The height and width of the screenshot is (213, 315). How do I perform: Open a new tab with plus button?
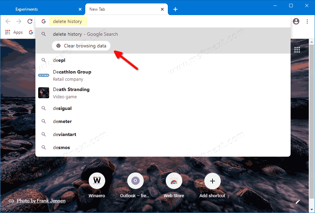(x=175, y=9)
